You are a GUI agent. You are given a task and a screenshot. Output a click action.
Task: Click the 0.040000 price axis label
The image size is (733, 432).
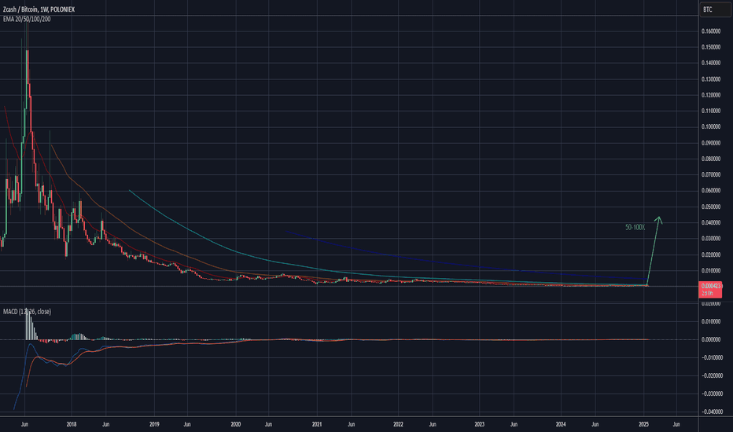click(x=710, y=223)
